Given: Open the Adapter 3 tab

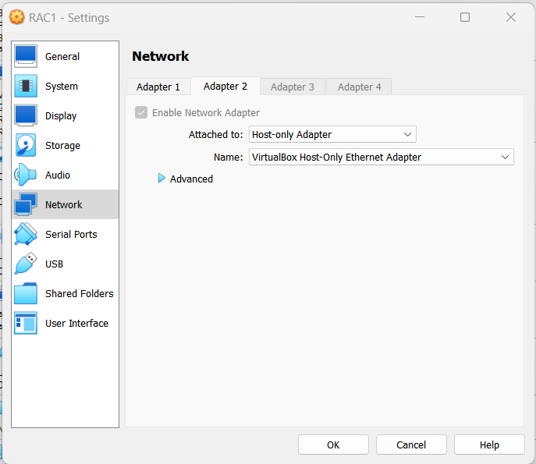Looking at the screenshot, I should 293,87.
